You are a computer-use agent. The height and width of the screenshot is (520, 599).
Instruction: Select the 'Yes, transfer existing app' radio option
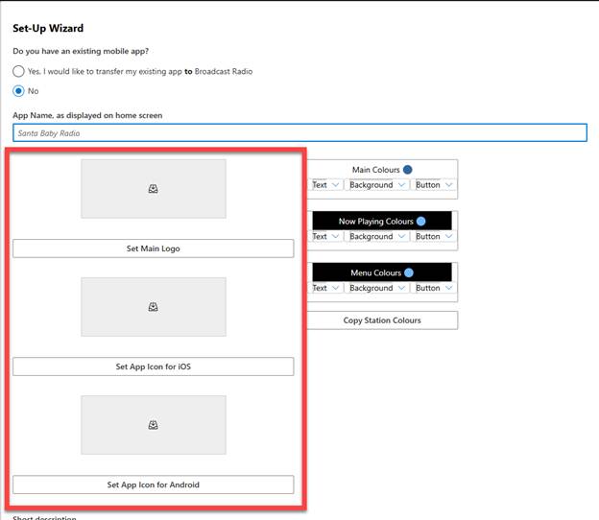[x=18, y=71]
